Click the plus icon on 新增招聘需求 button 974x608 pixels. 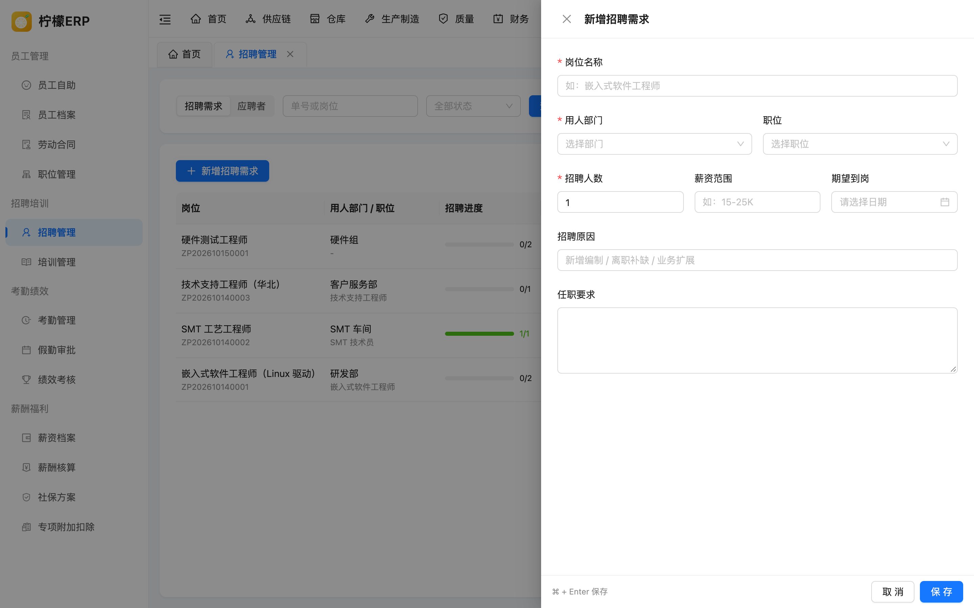(191, 171)
